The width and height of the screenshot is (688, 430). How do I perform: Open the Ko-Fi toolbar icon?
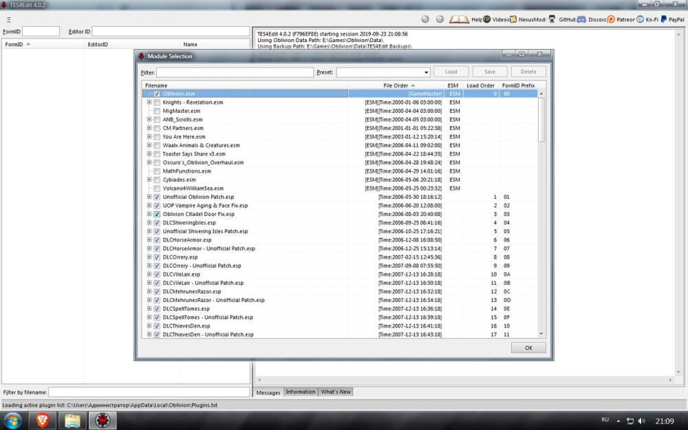click(x=640, y=19)
